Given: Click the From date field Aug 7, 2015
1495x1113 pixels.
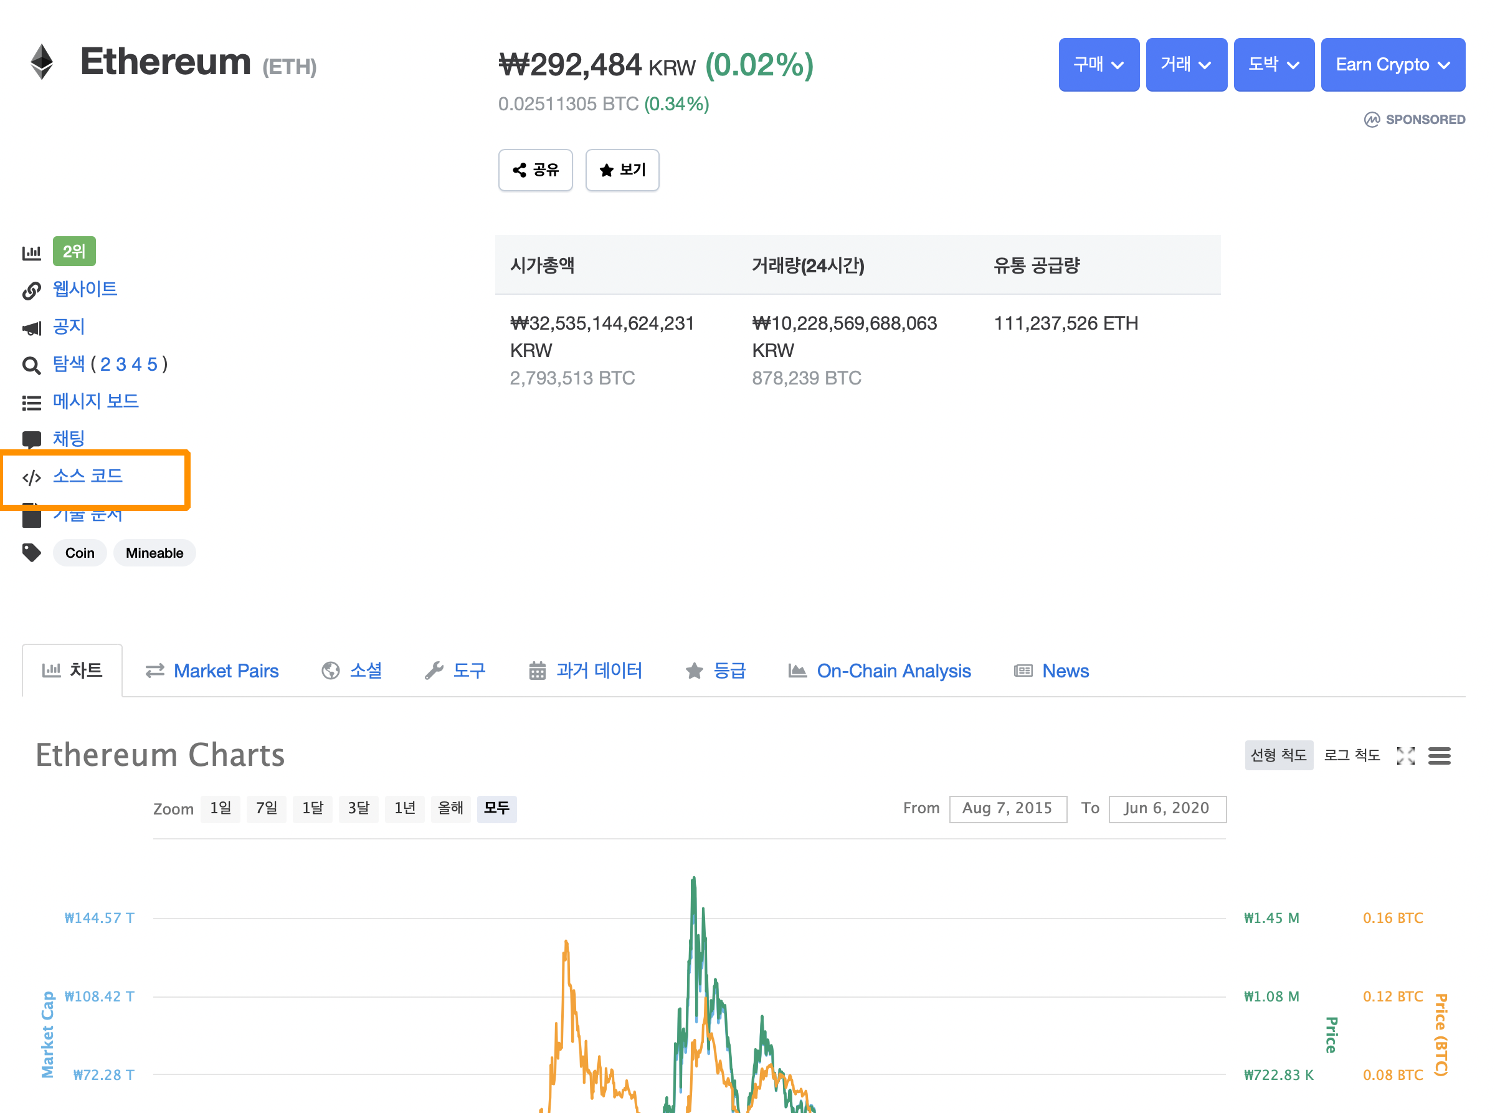Looking at the screenshot, I should click(1007, 808).
